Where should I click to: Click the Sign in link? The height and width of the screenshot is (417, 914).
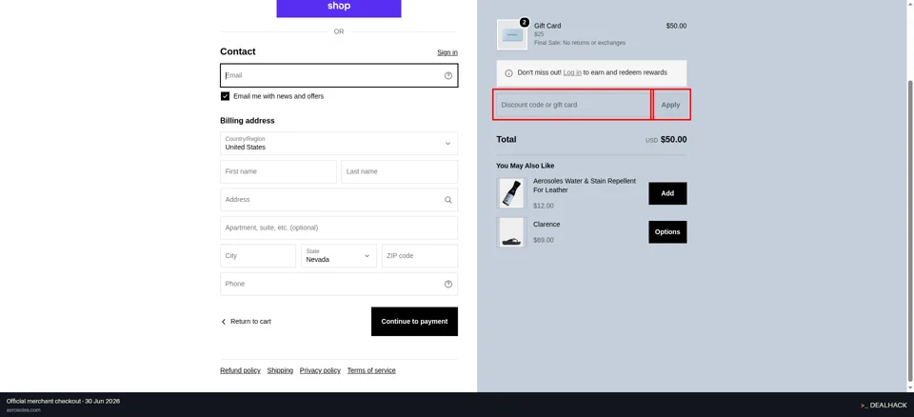[447, 52]
